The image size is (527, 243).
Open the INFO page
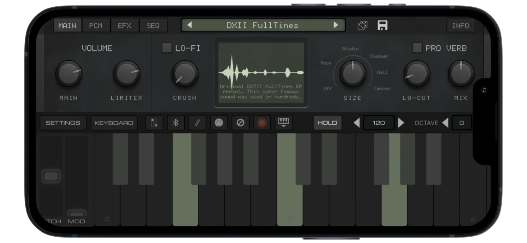click(x=460, y=26)
